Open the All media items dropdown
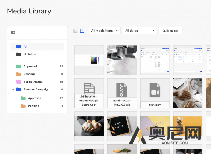211x154 pixels. tap(105, 31)
